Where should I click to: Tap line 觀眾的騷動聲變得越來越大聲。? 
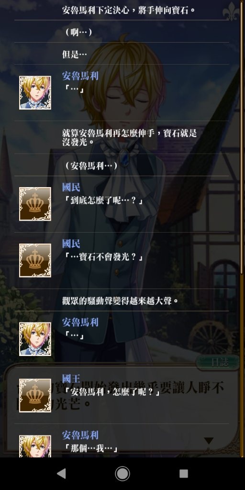pyautogui.click(x=120, y=301)
